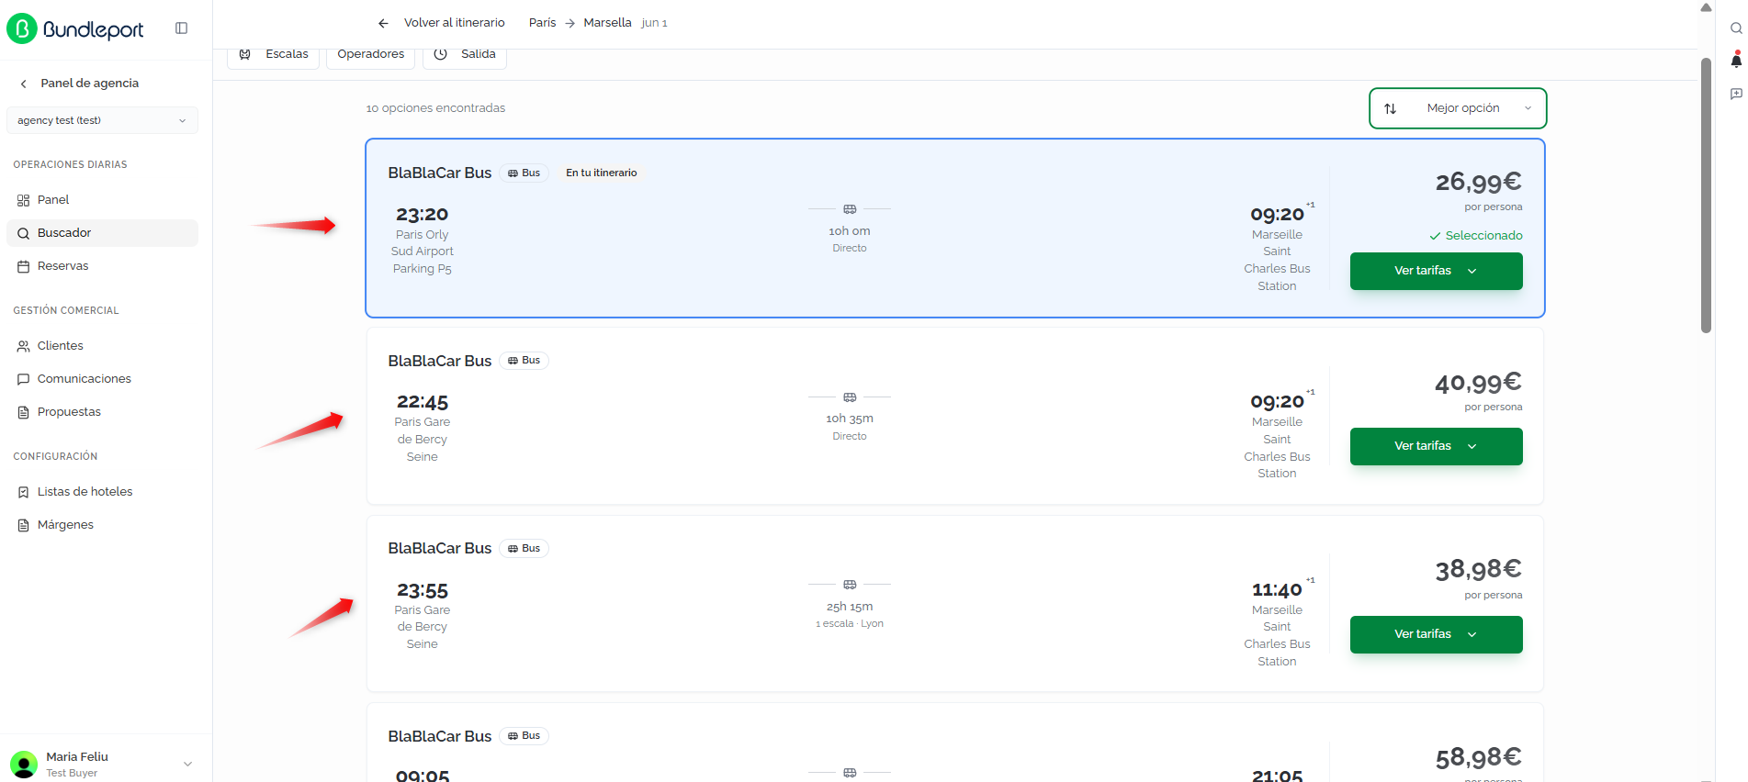Click the Clientes people icon
The image size is (1748, 782).
click(24, 346)
